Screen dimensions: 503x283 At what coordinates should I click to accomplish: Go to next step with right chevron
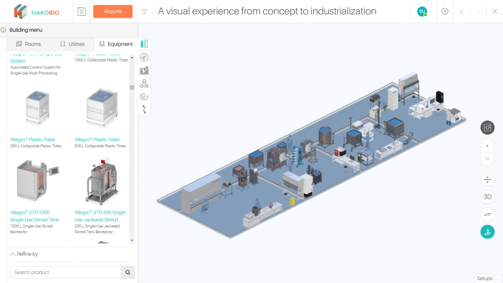(x=478, y=12)
